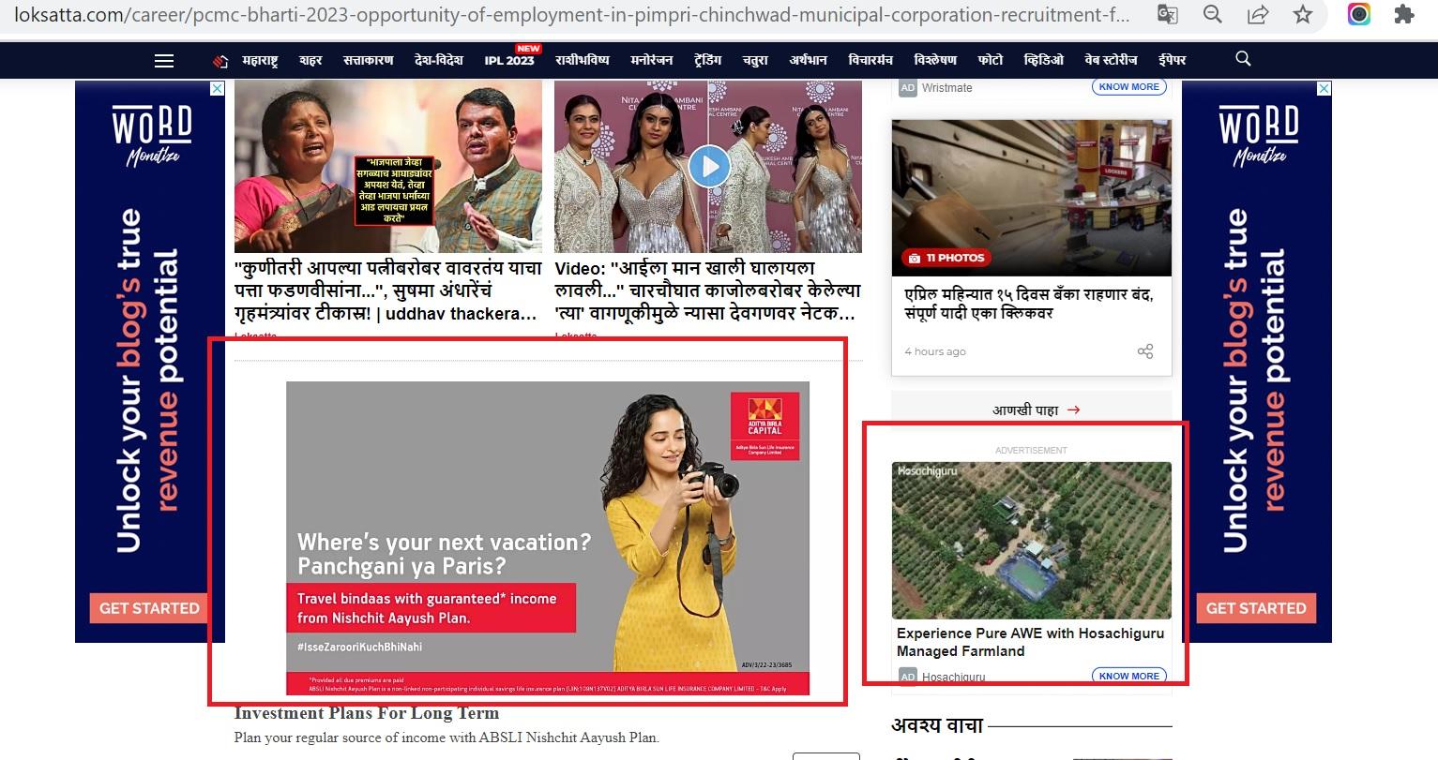Open the विश्लेषण menu item
This screenshot has height=760, width=1438.
pos(935,60)
